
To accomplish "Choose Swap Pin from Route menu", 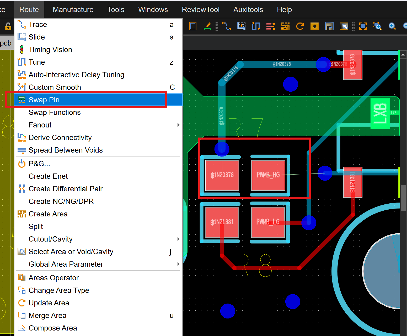I will pos(44,100).
